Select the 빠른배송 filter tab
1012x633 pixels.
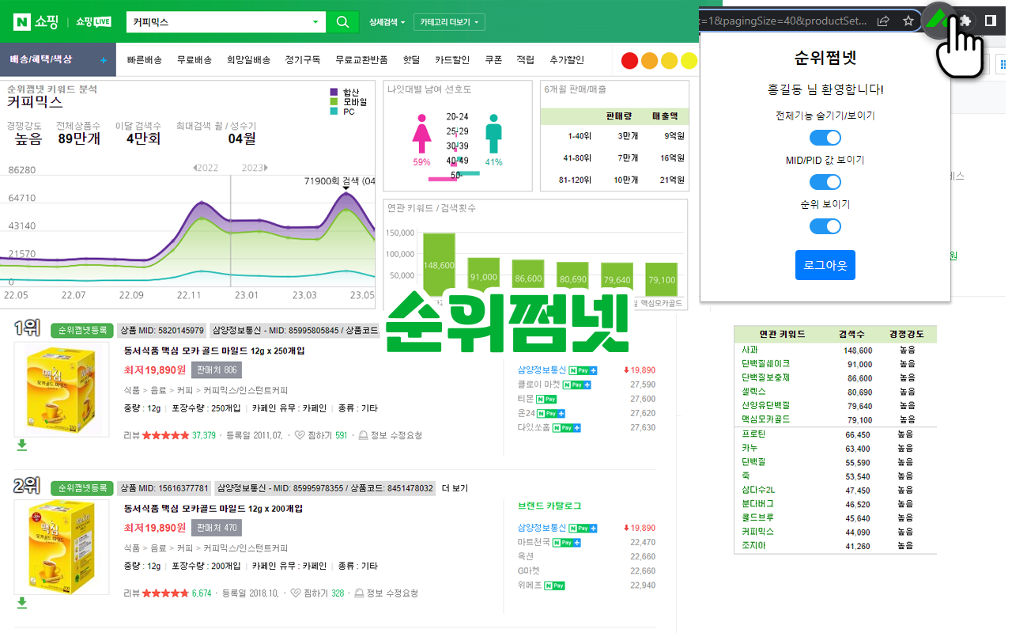tap(144, 60)
